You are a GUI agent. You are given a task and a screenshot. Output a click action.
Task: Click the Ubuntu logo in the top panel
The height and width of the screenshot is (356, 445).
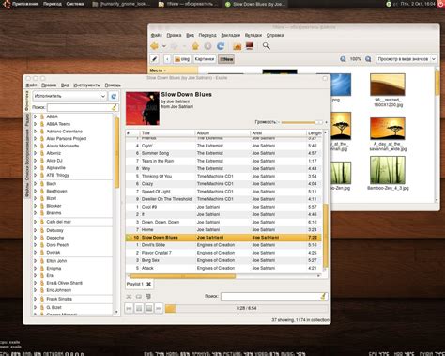click(7, 4)
